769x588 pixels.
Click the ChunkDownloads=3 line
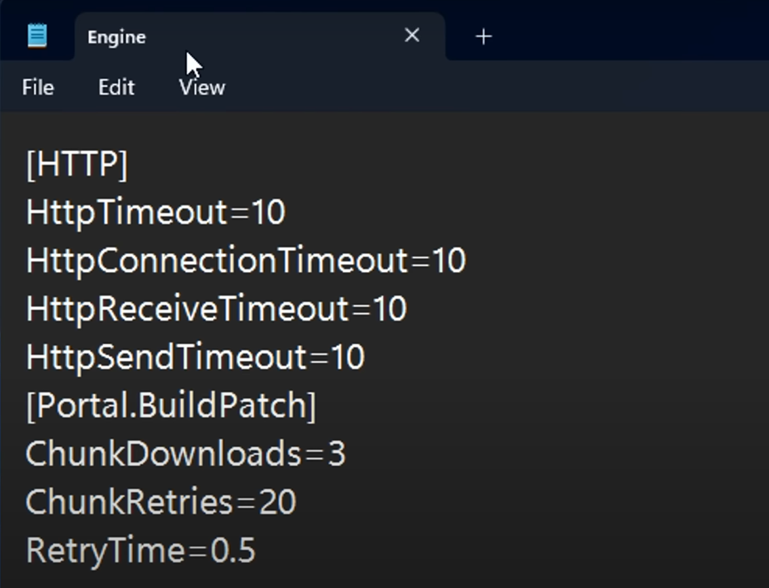(x=185, y=454)
